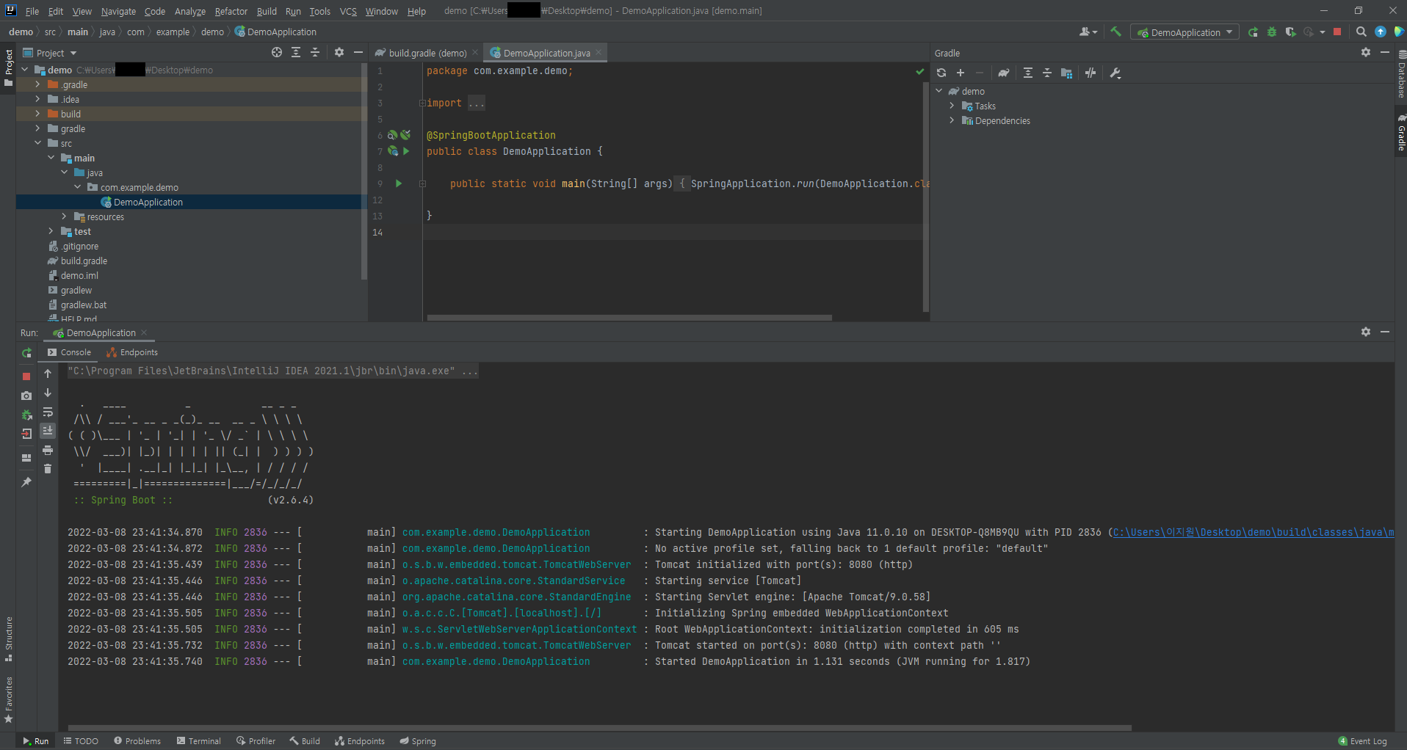The height and width of the screenshot is (750, 1407).
Task: Toggle soft-wrap in the console
Action: 48,412
